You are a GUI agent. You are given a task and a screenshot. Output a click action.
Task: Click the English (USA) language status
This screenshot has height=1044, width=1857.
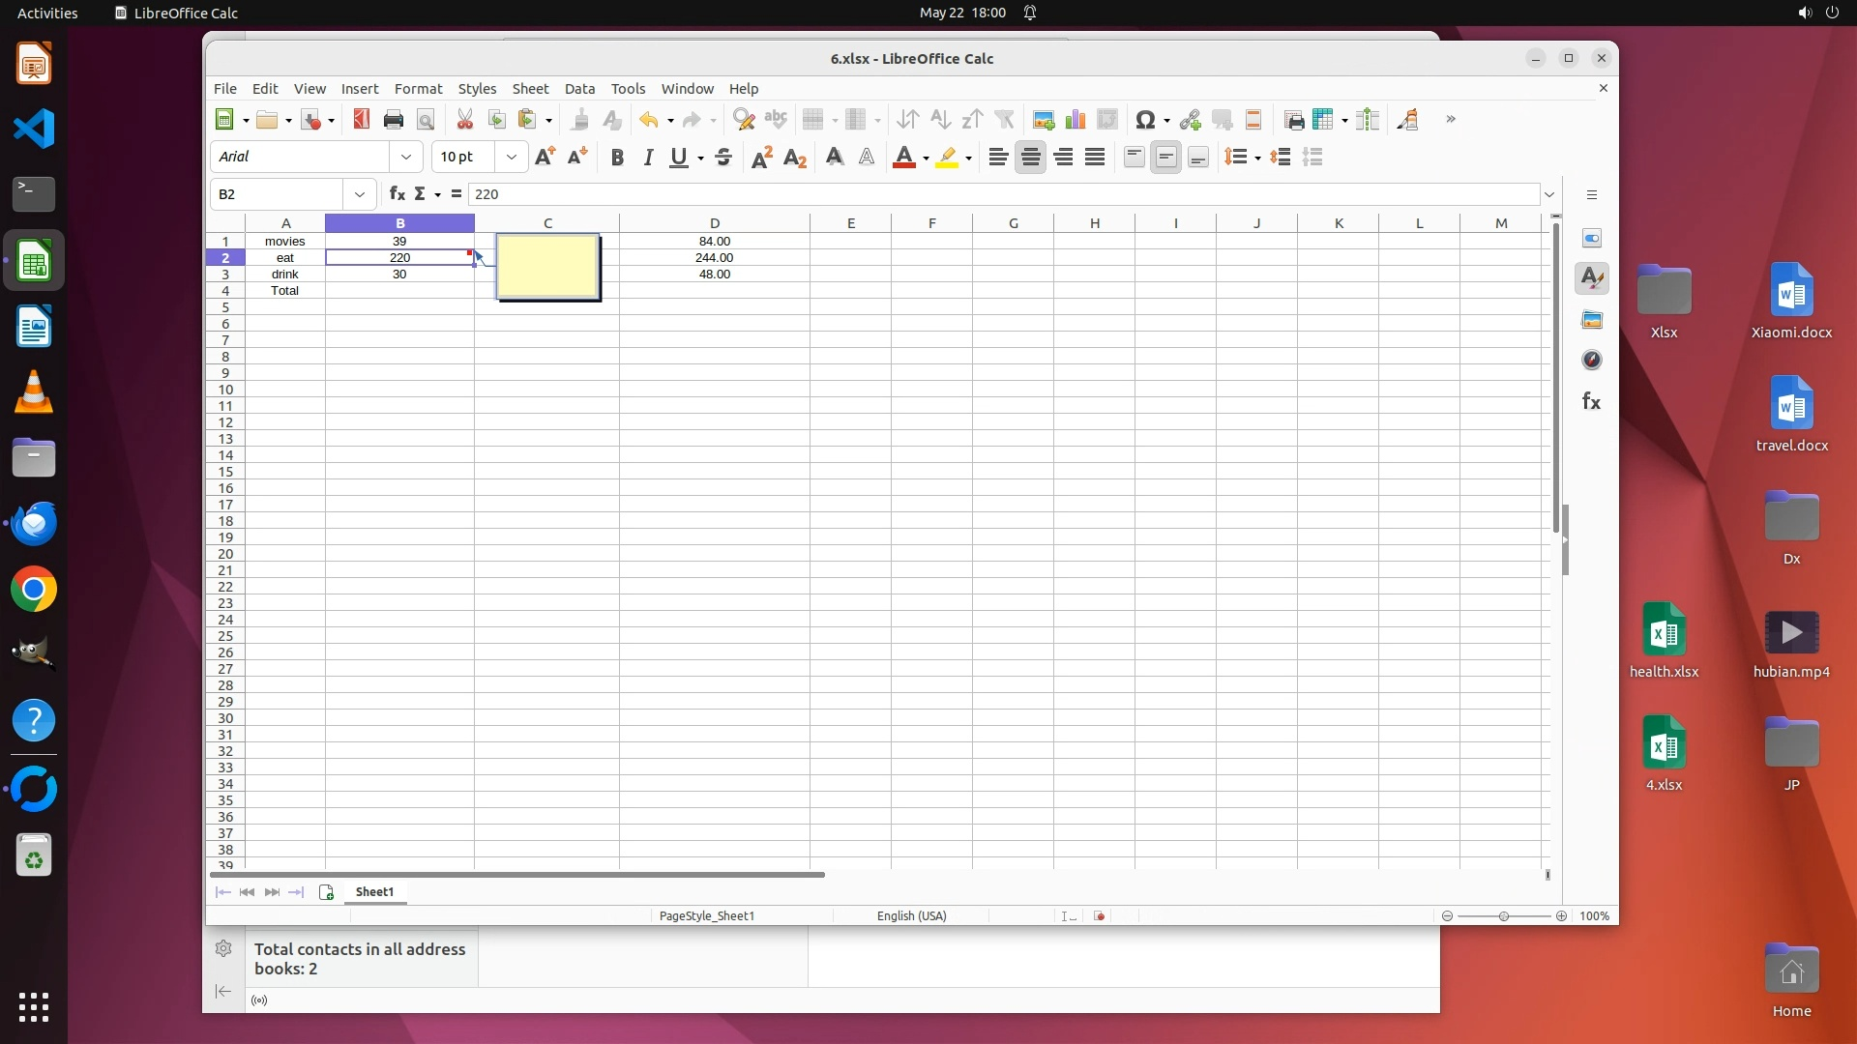911,916
